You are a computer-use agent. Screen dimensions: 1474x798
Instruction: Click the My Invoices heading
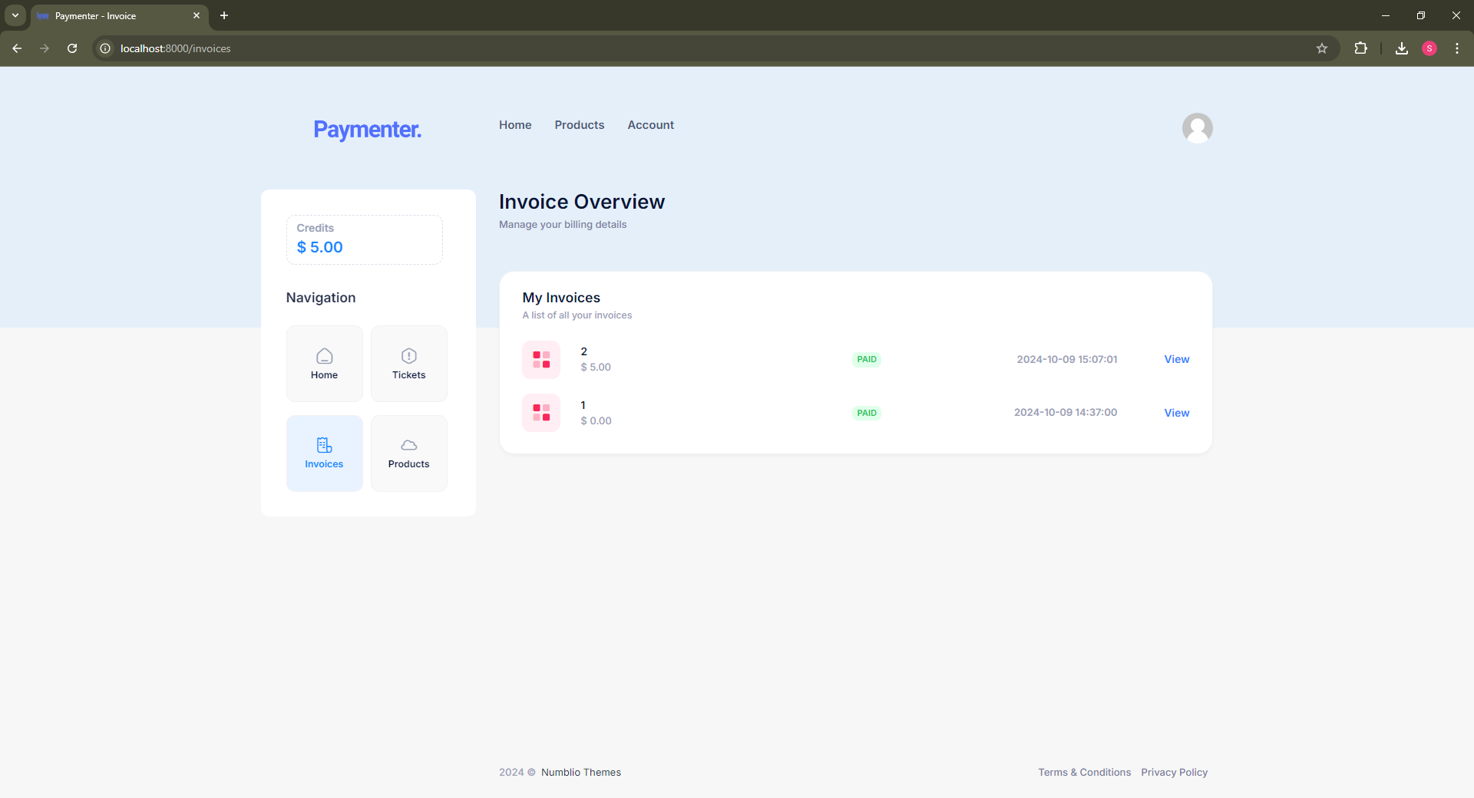(561, 298)
